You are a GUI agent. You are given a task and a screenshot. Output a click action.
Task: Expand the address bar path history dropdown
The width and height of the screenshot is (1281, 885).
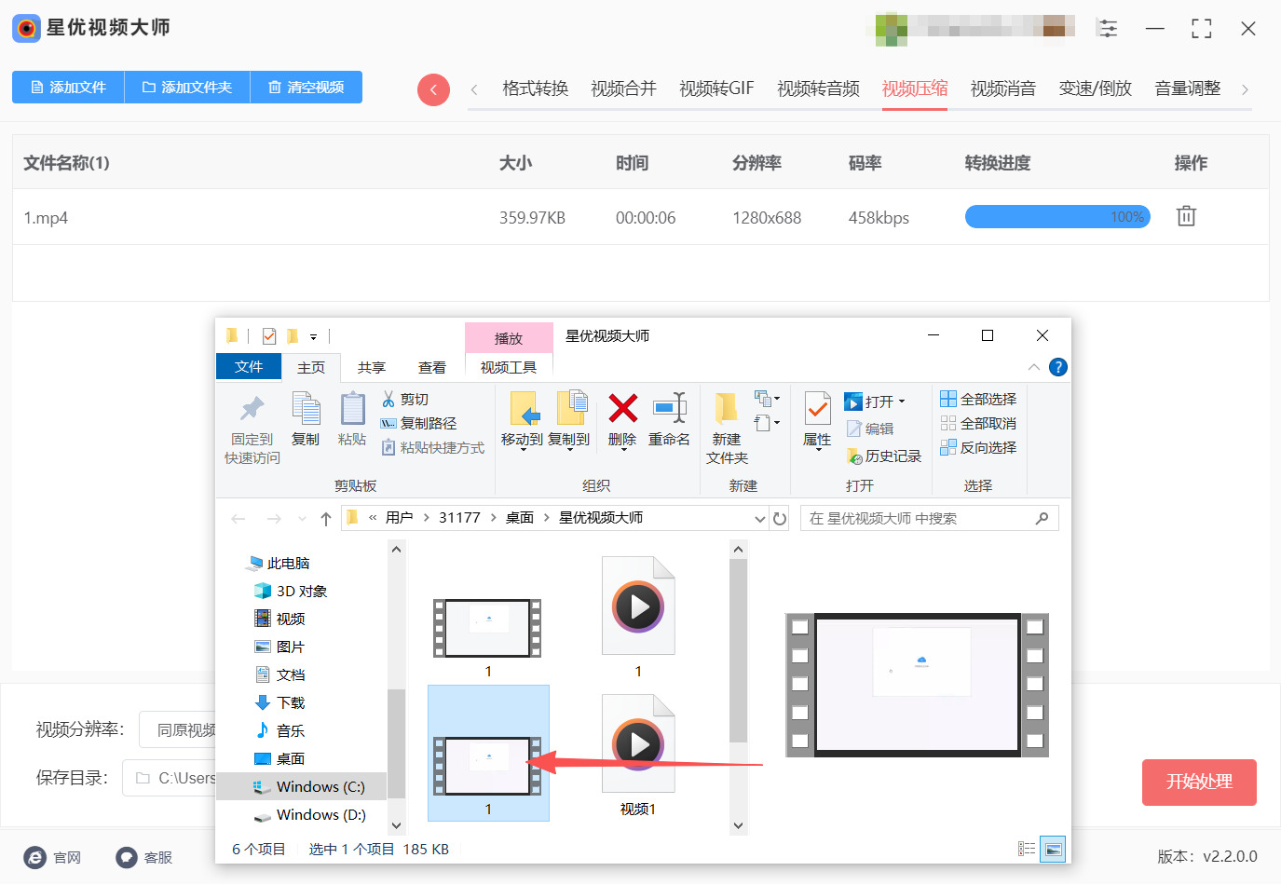click(760, 519)
